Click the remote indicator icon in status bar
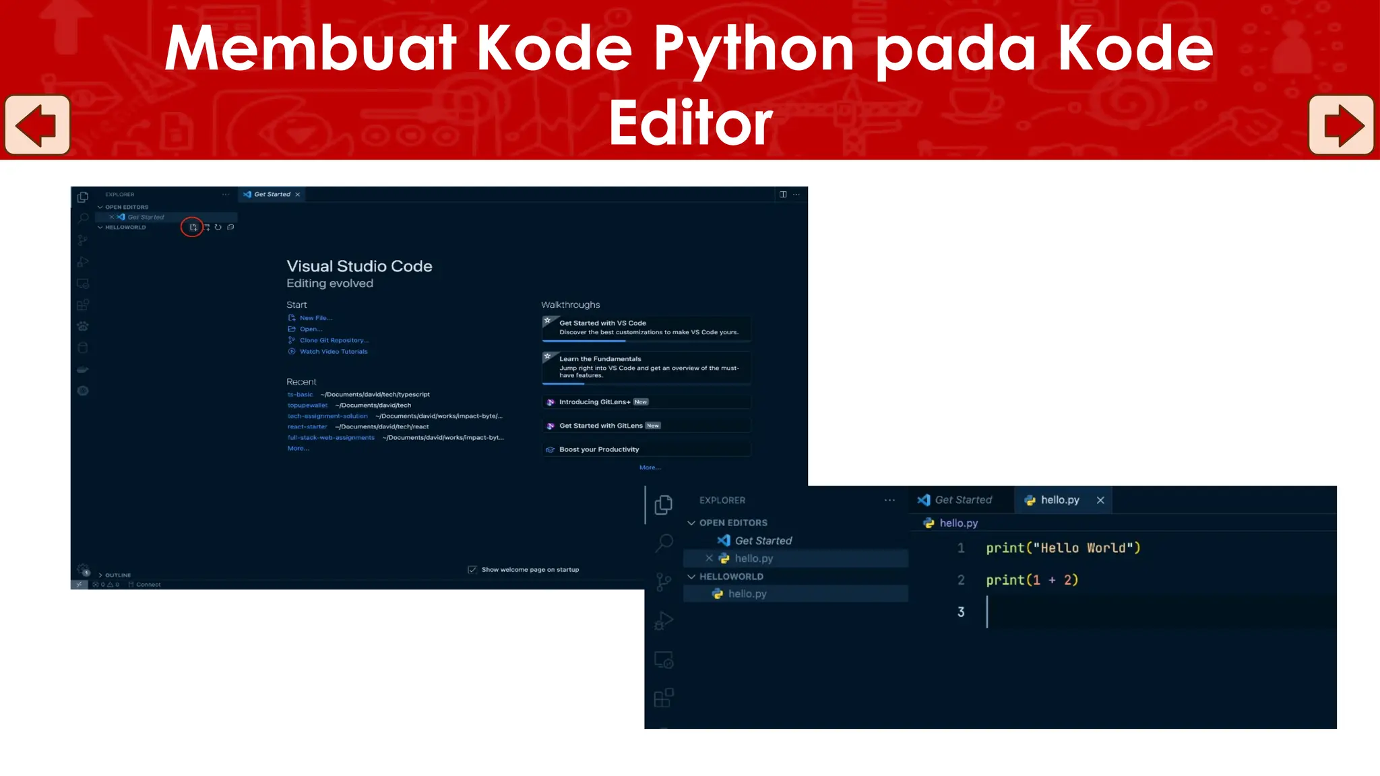Screen dimensions: 1380x776 pyautogui.click(x=79, y=584)
